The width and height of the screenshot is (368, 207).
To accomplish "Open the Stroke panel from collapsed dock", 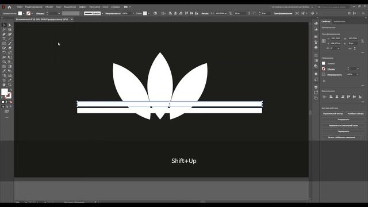I will 316,55.
